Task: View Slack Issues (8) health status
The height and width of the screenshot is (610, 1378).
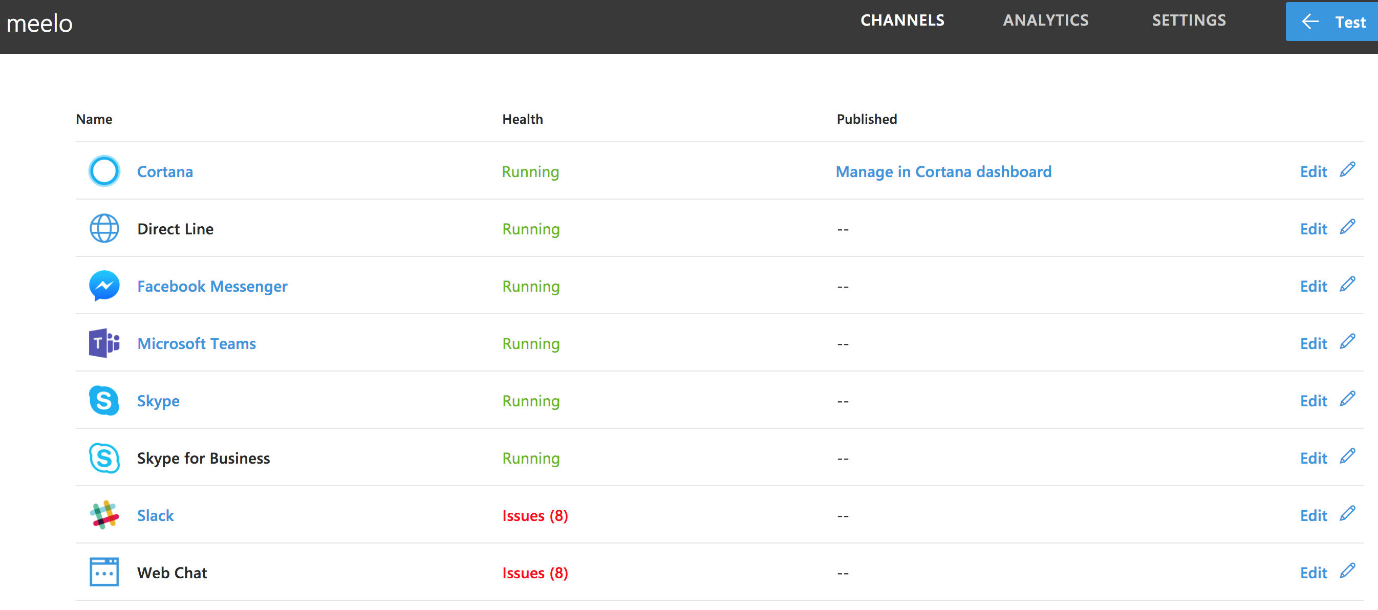Action: 534,516
